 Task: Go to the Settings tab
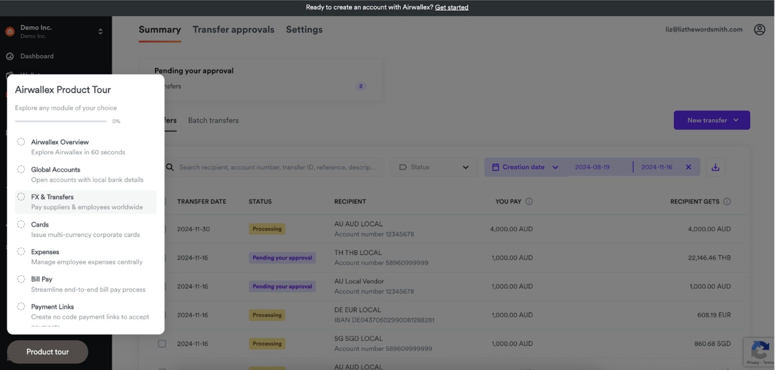[x=304, y=30]
